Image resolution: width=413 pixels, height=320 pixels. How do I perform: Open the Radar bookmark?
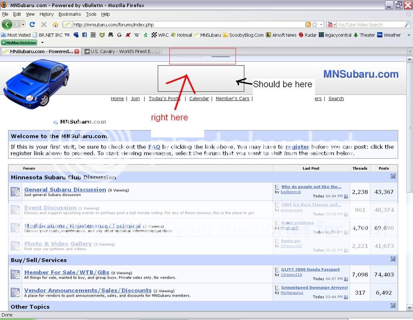[x=307, y=35]
